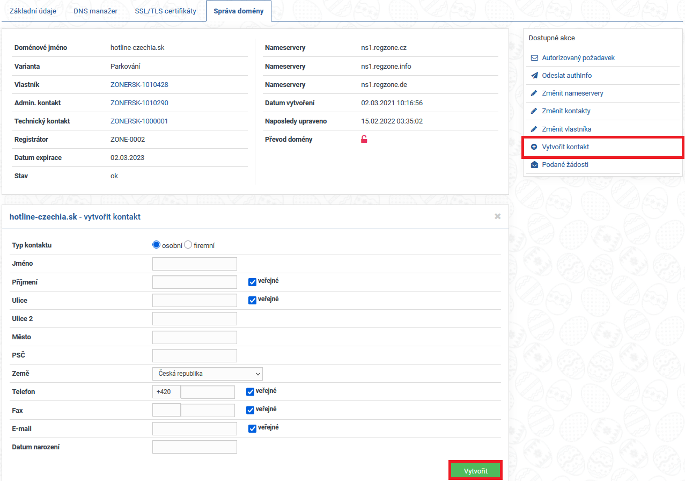The width and height of the screenshot is (685, 481).
Task: Click the pencil icon next to Změnit nameservery
Action: [x=534, y=93]
